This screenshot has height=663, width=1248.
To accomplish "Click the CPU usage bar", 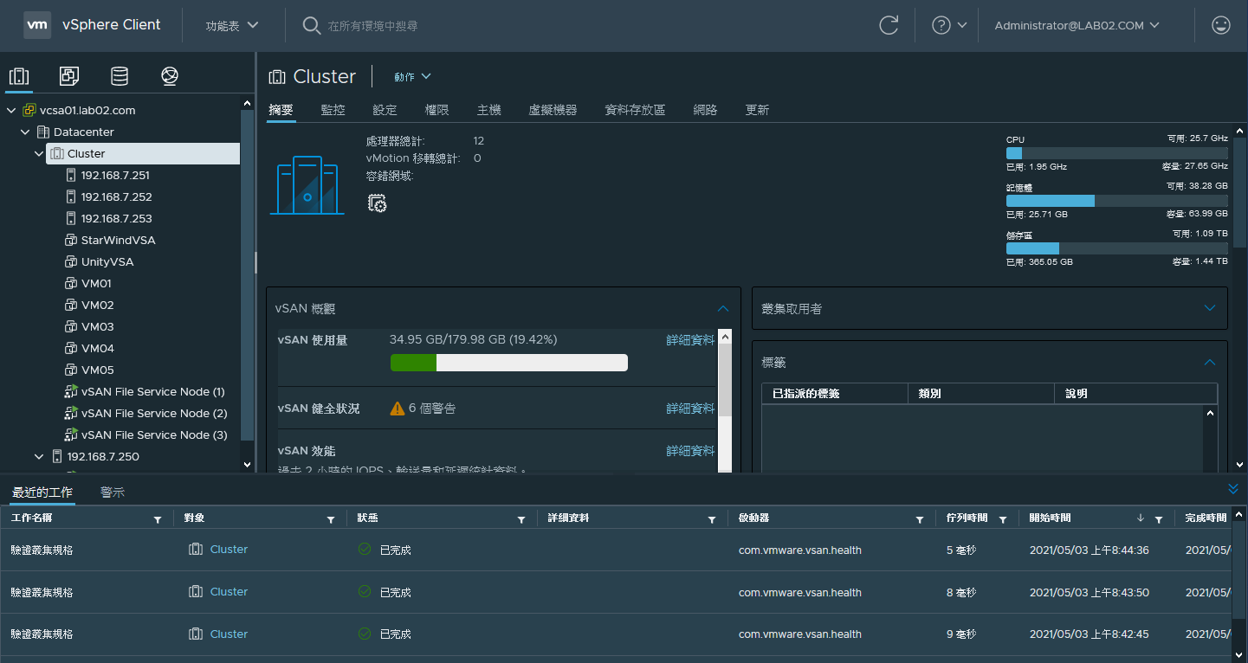I will (x=1117, y=152).
